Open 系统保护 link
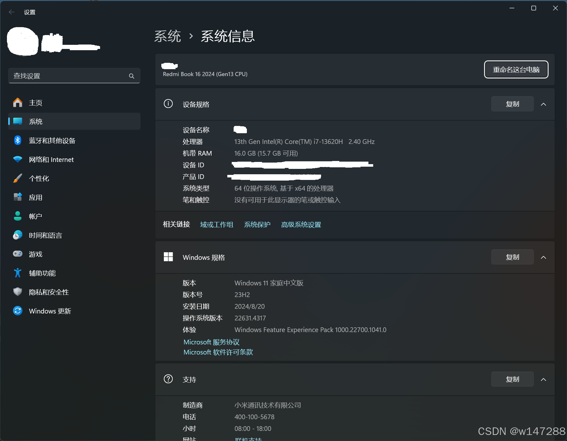The height and width of the screenshot is (441, 567). 257,224
